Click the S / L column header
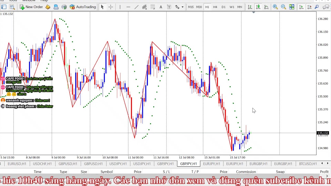The image size is (331, 186). pos(167,172)
